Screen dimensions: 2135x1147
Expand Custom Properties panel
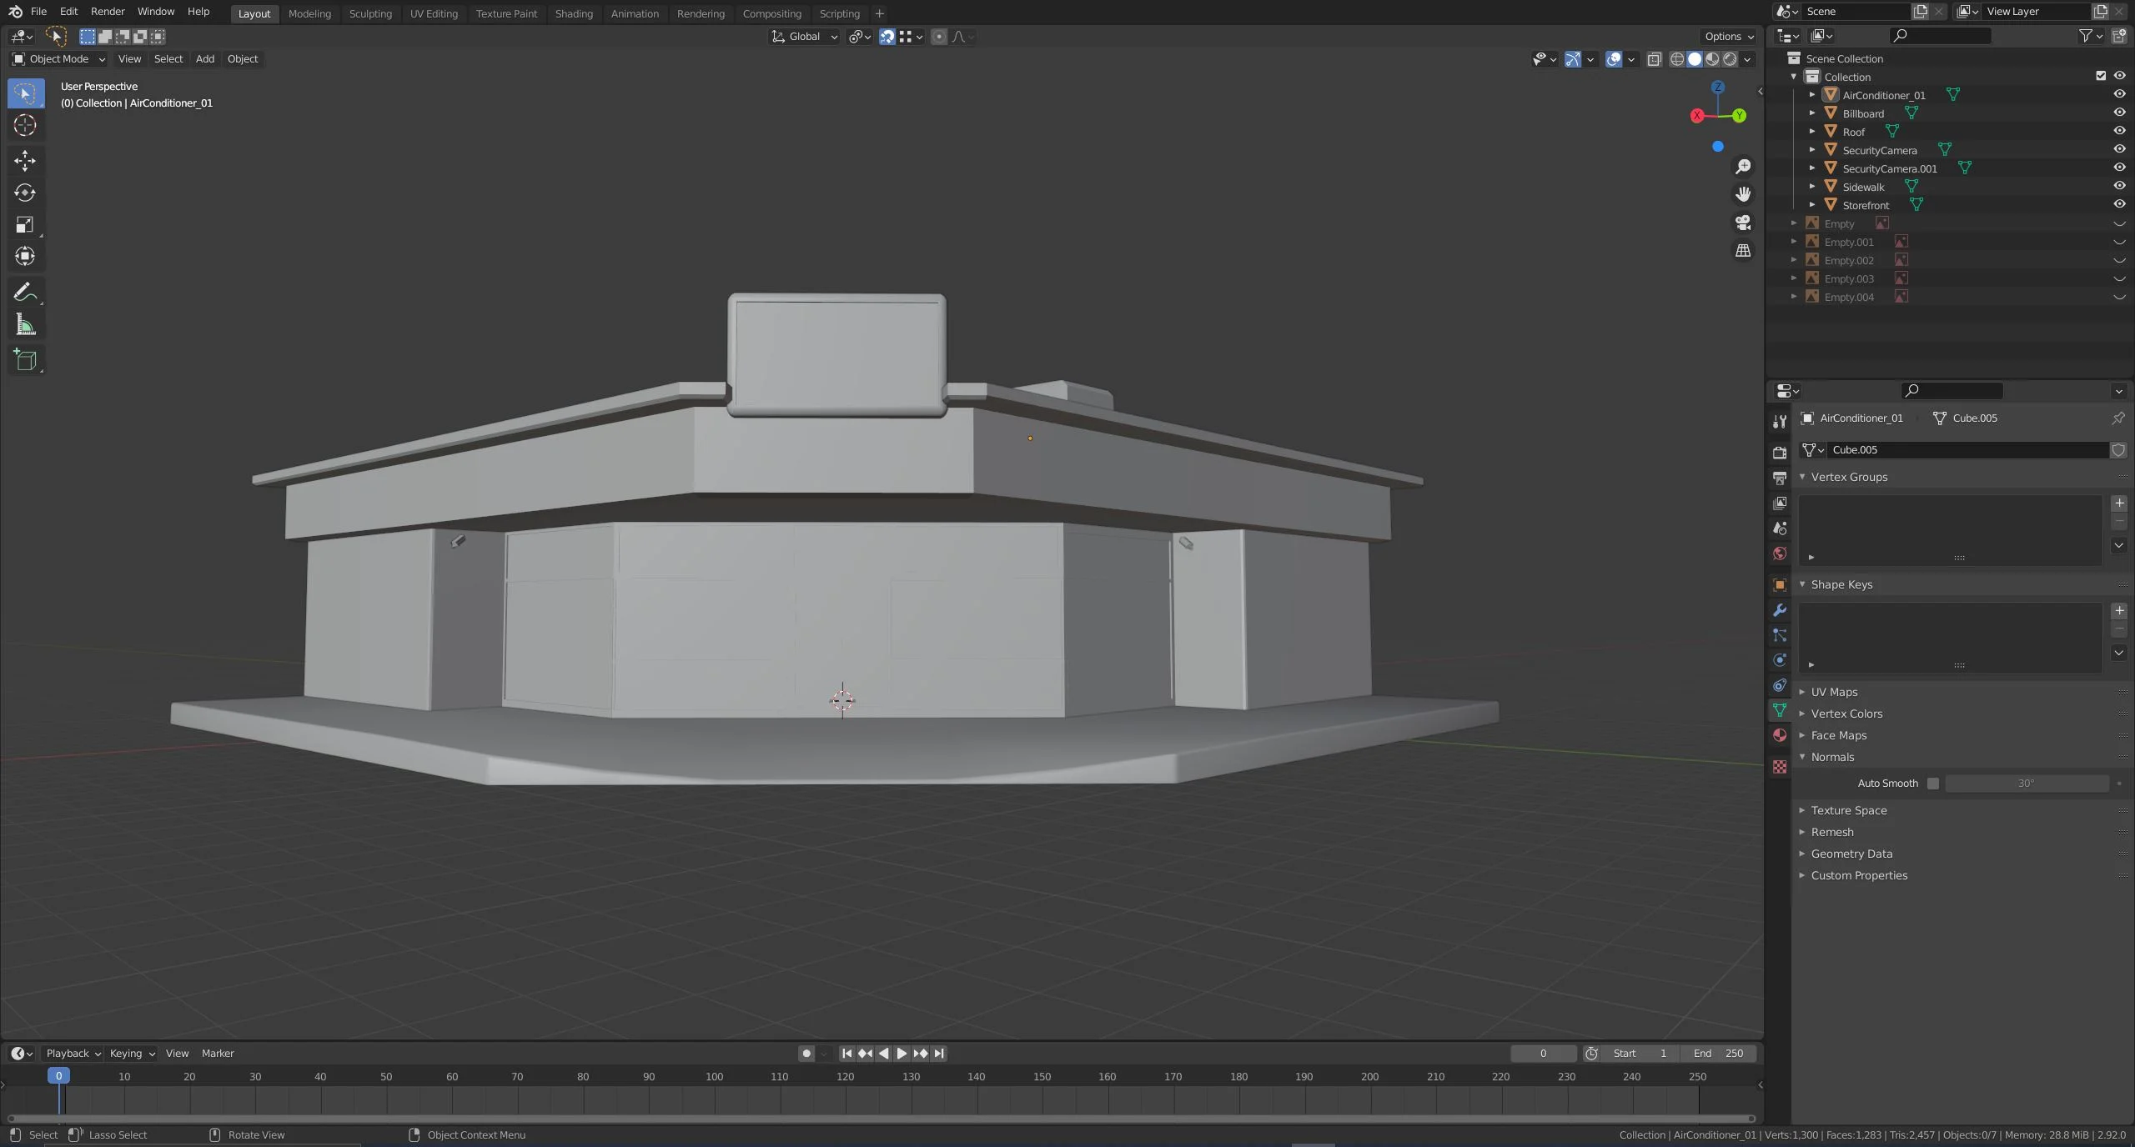click(x=1859, y=876)
